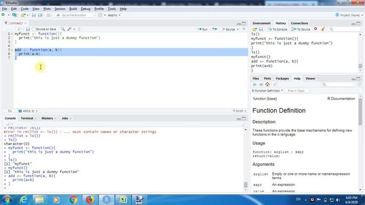Click the save all documents icon
The image size is (365, 205).
coord(40,15)
